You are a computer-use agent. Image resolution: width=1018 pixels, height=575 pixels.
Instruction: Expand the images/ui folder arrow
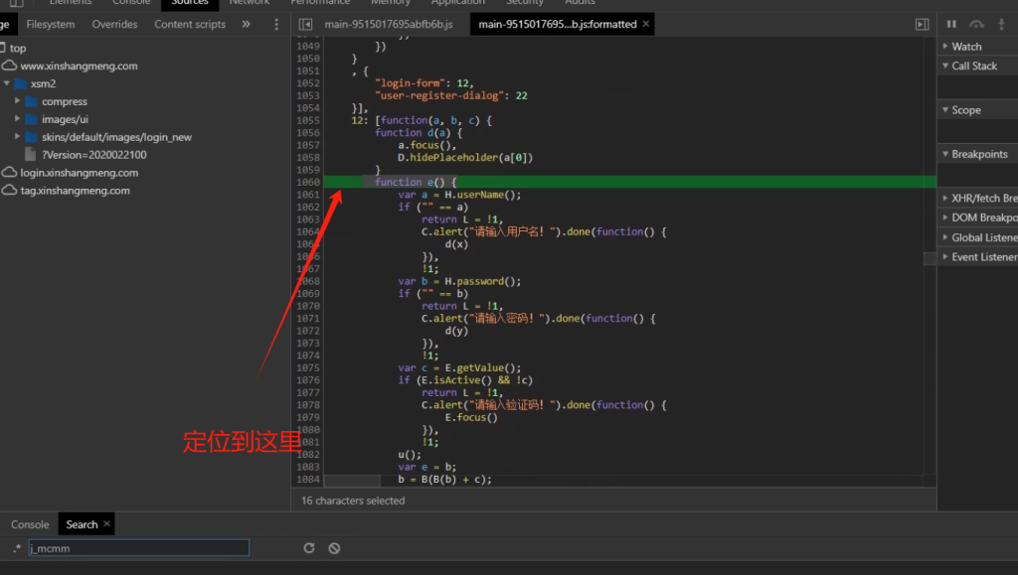click(18, 119)
